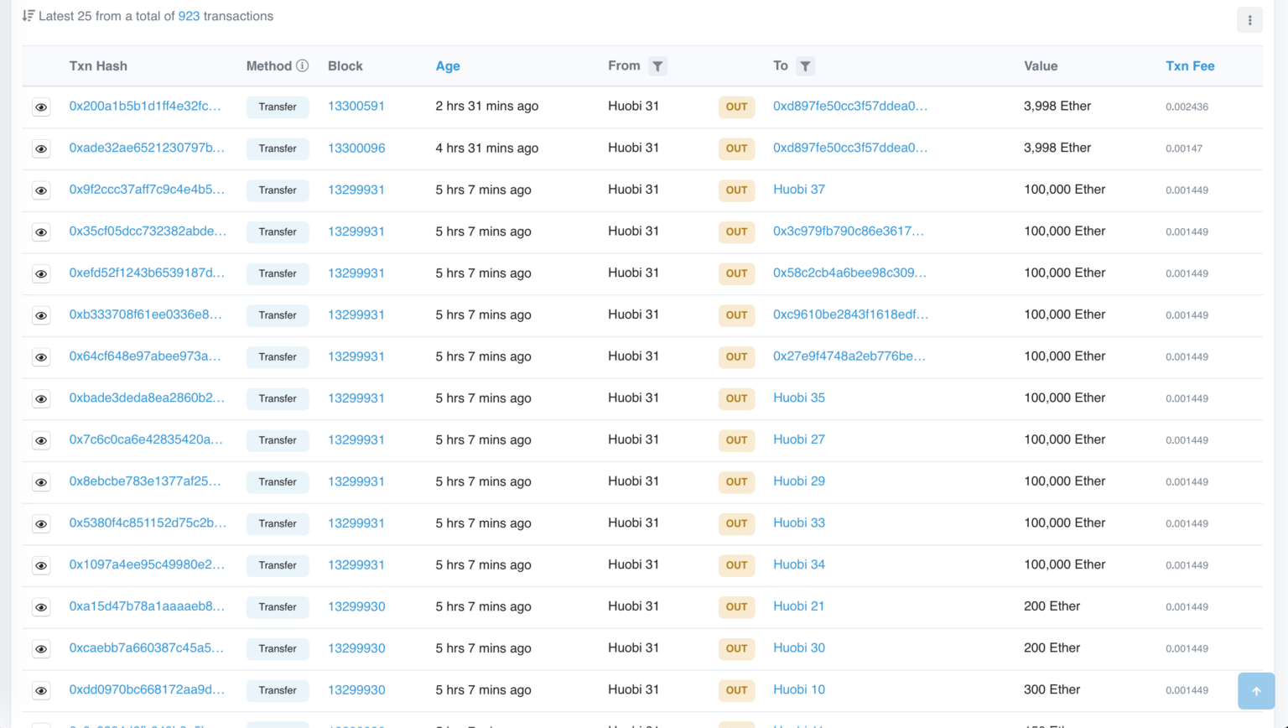Open the Huobi 37 address

[x=799, y=190]
